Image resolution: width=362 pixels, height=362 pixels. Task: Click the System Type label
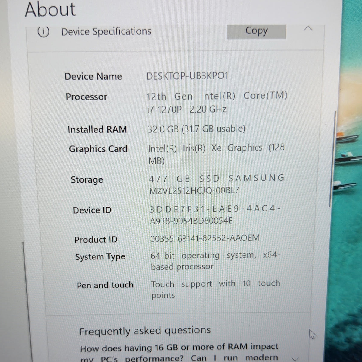[x=100, y=257]
